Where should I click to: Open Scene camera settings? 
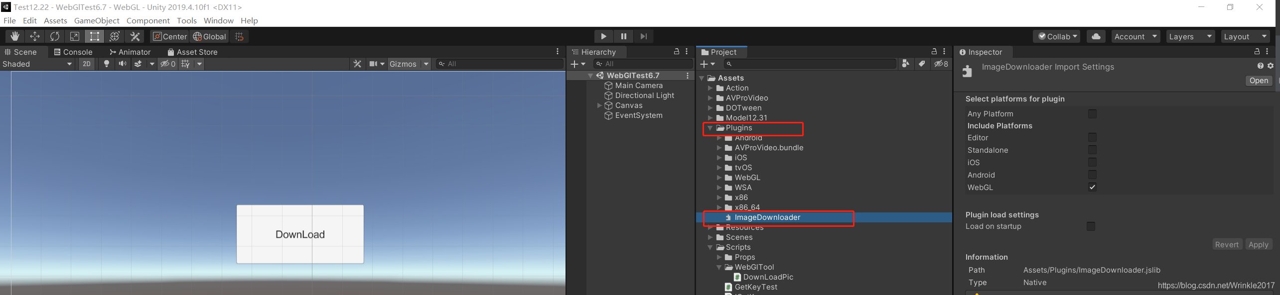(373, 64)
